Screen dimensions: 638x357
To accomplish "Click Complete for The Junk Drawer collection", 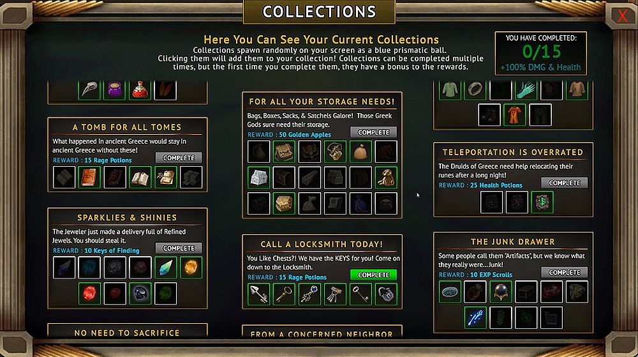I will click(565, 272).
